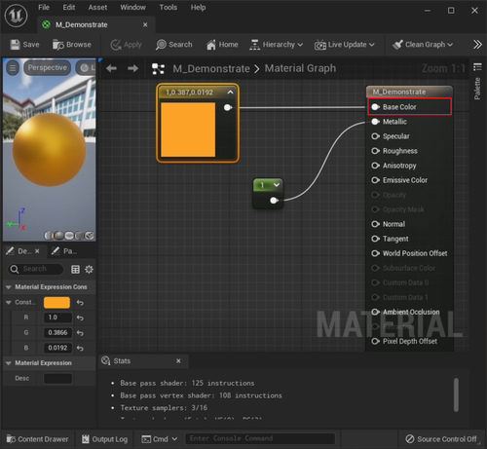Open the Tools menu
This screenshot has height=449, width=487.
click(x=169, y=8)
